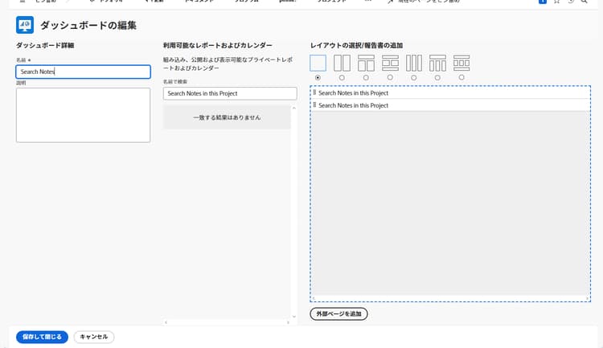Select the radio button under three-column layout
Image resolution: width=603 pixels, height=348 pixels.
[x=414, y=78]
